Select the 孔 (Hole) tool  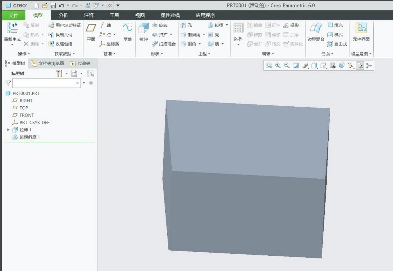coord(186,25)
